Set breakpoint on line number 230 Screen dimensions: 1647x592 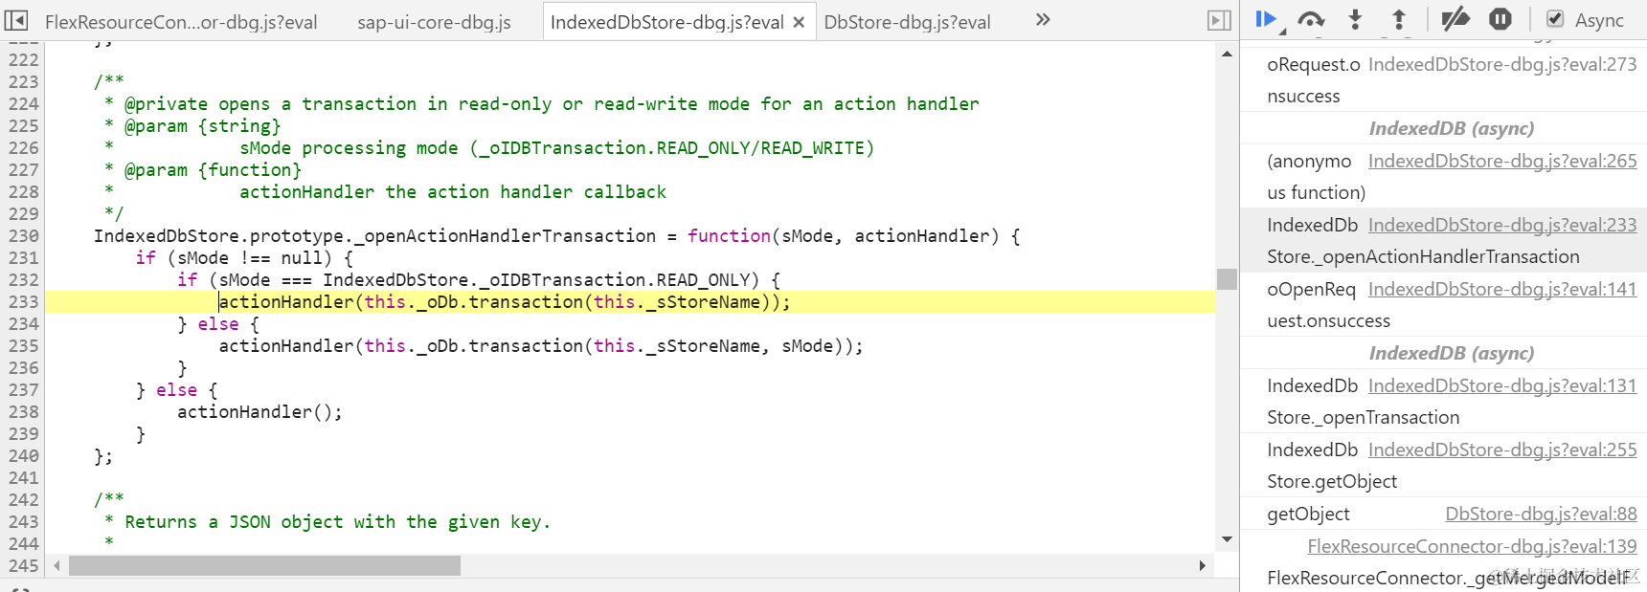point(23,236)
